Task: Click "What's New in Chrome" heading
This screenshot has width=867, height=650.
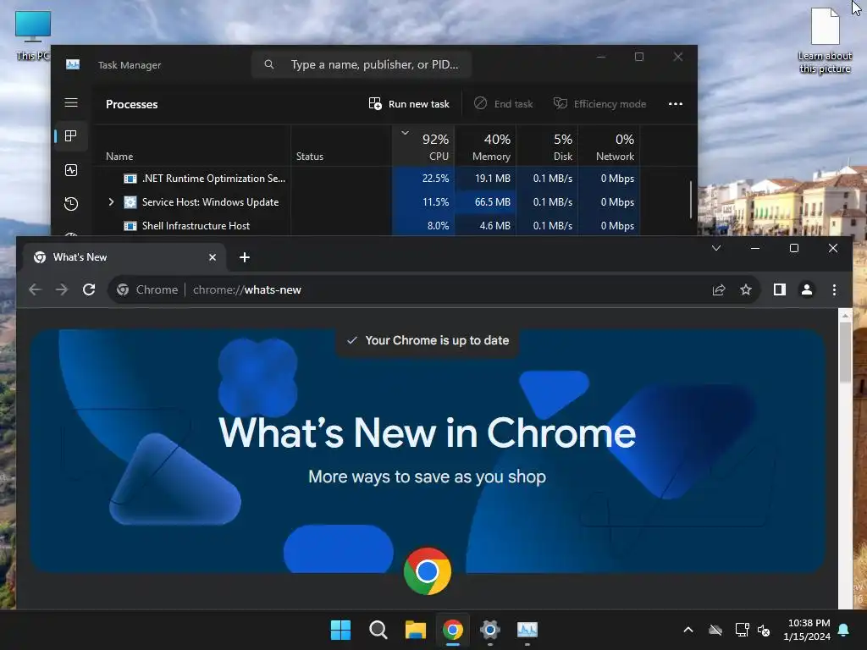Action: (x=427, y=432)
